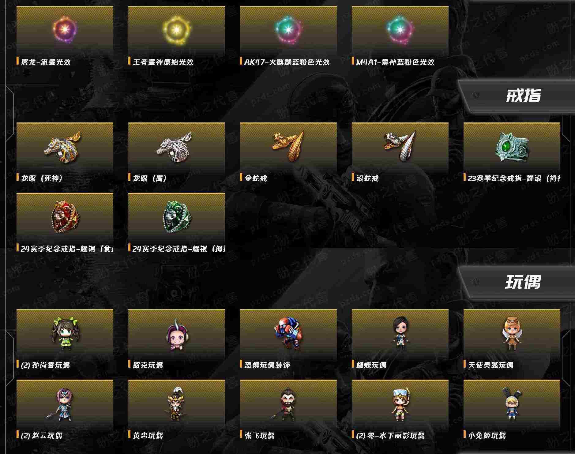Pick the M4A1-雷神蓝粉色光效 glow icon
Screen dimensions: 575x454
pos(400,30)
